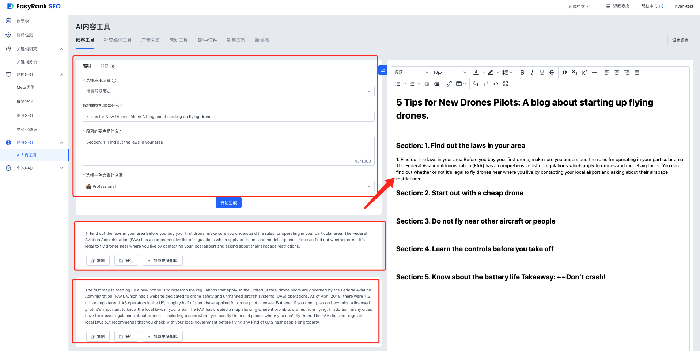
Task: Justify the text
Action: (x=637, y=72)
